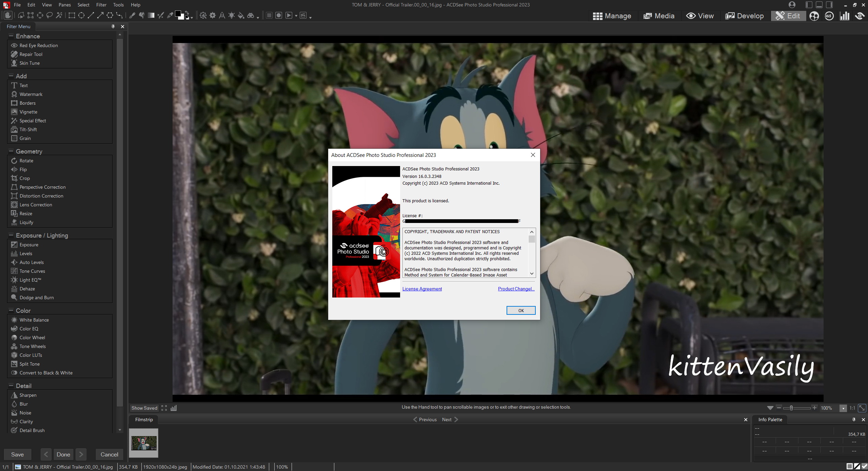
Task: Toggle the right panel layout button
Action: (x=829, y=5)
